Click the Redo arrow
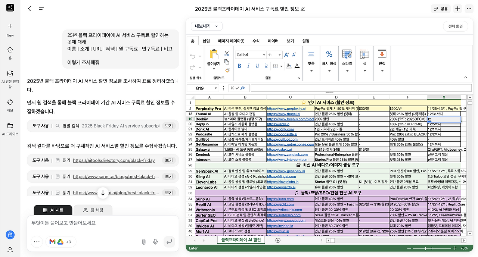The image size is (478, 257). pos(193,67)
